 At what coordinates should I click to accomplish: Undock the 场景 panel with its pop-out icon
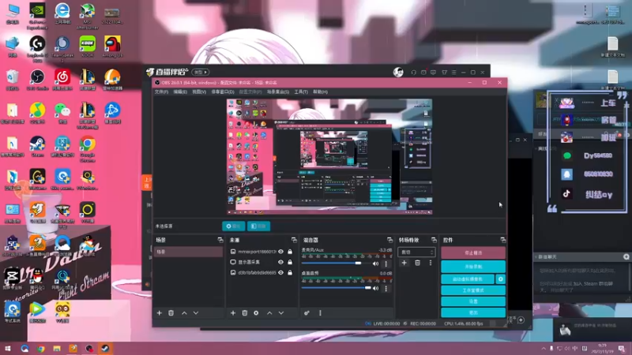pos(220,240)
